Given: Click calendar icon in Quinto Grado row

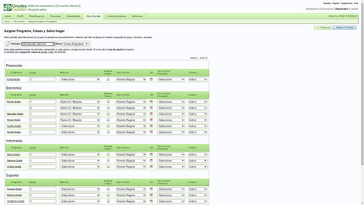Looking at the screenshot, I should (151, 132).
